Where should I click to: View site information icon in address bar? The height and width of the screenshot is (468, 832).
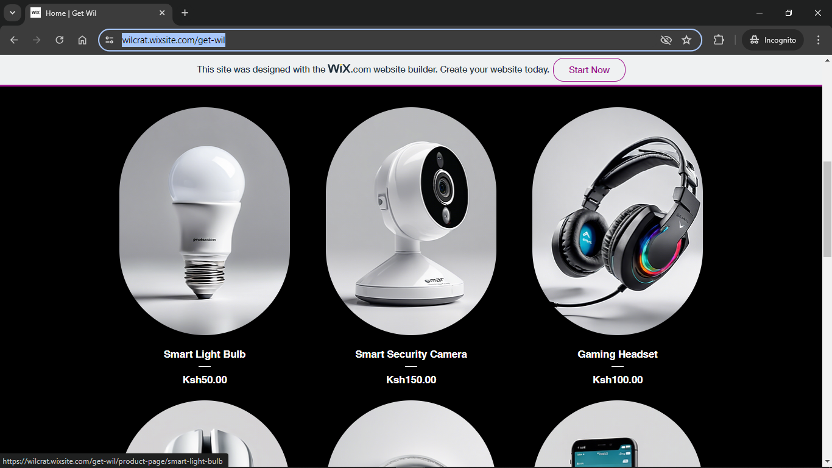point(110,40)
